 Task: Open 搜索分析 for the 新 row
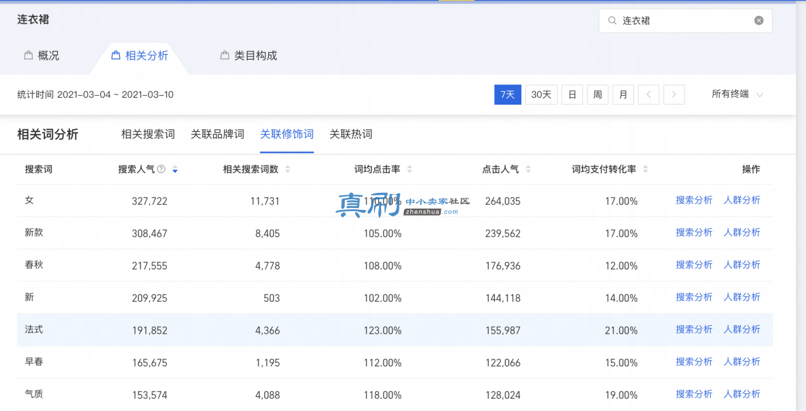coord(694,297)
